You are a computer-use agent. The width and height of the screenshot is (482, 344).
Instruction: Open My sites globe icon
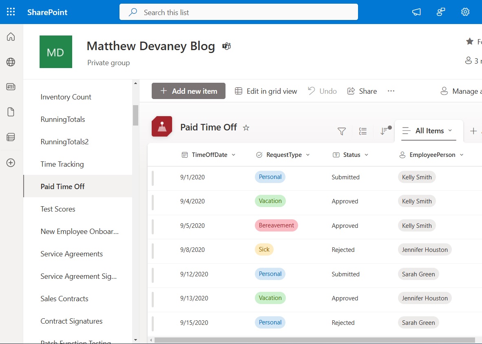tap(11, 62)
